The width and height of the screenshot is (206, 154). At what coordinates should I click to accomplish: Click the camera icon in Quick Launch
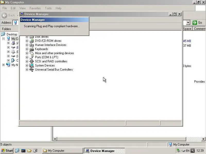coord(35,151)
